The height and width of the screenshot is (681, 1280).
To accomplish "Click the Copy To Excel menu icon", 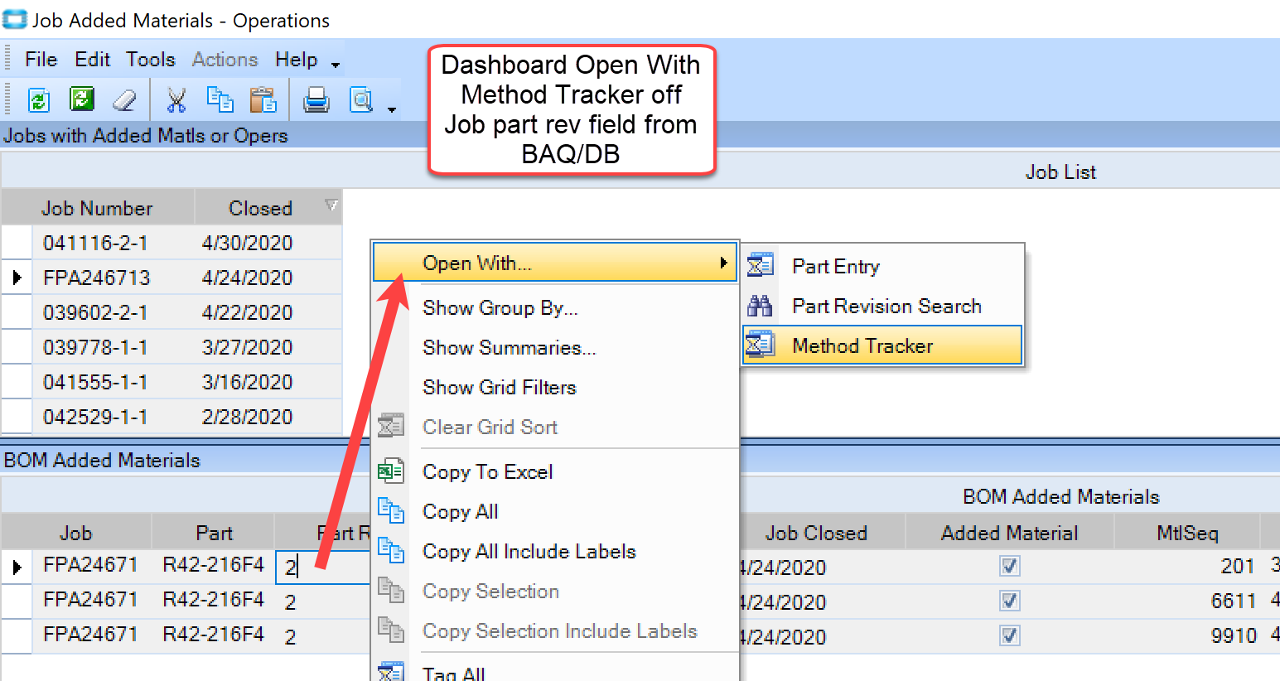I will (x=390, y=471).
